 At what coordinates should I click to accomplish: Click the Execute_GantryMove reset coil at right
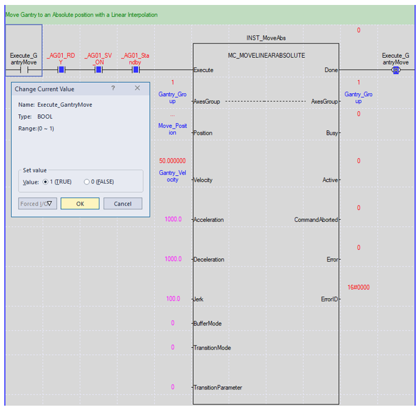[395, 70]
